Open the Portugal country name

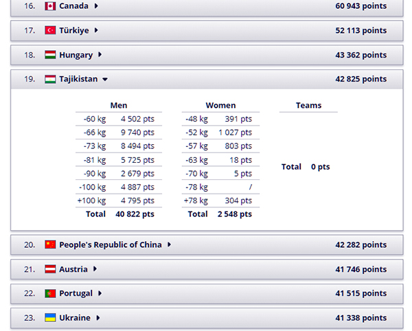76,293
